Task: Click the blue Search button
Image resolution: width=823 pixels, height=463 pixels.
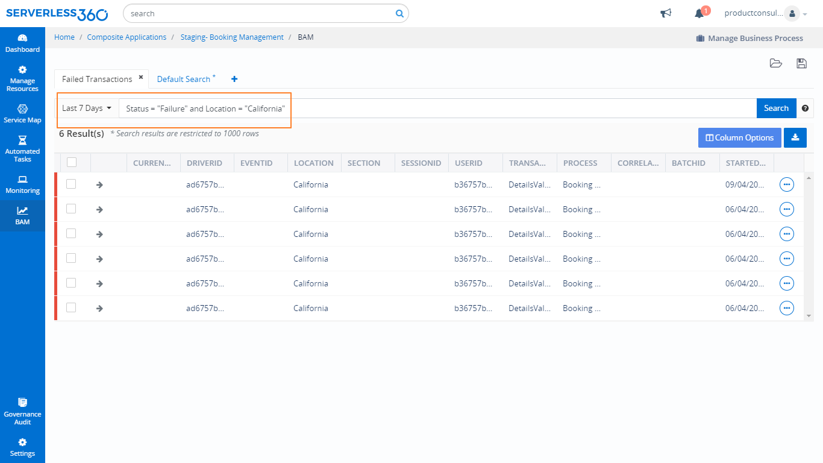Action: pyautogui.click(x=776, y=109)
